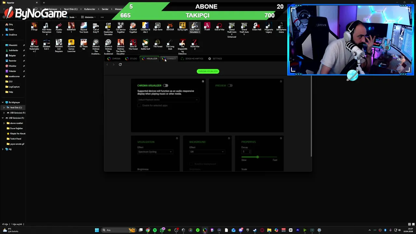Open the Görünüm view menu in Explorer
The height and width of the screenshot is (234, 416).
click(88, 17)
